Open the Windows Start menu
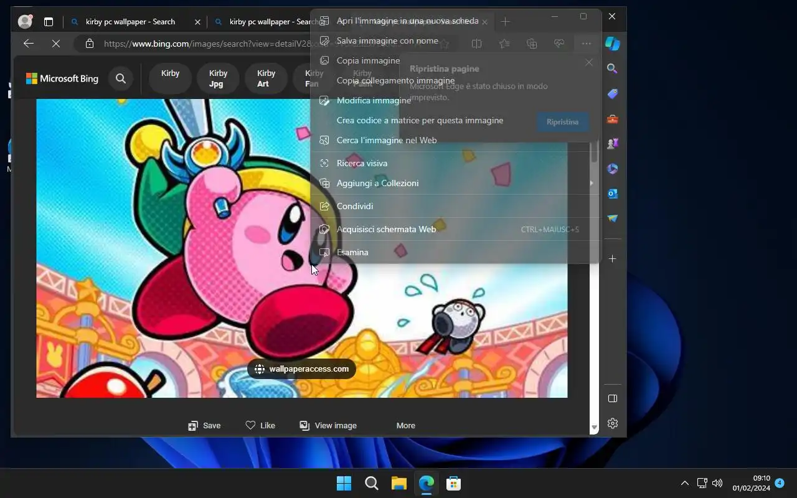 [x=344, y=484]
